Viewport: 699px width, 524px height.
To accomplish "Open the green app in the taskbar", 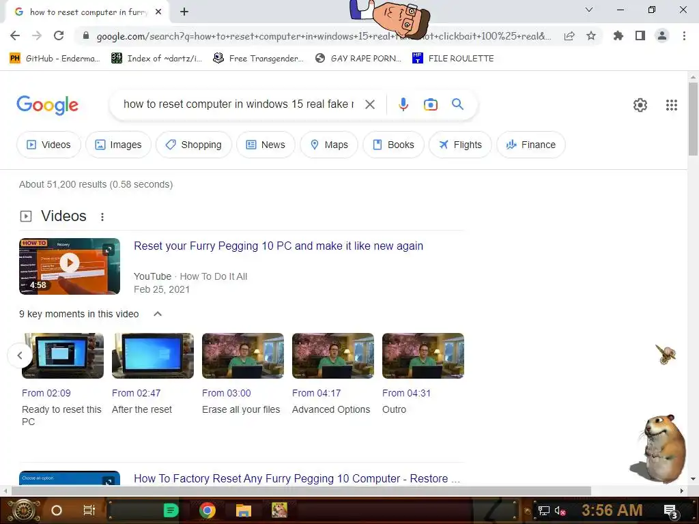I will (x=171, y=510).
